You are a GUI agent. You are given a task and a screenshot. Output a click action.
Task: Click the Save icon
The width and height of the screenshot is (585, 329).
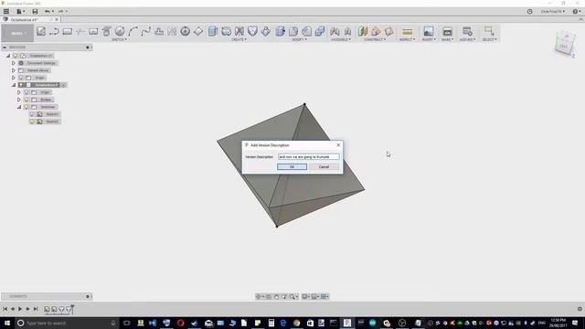35,12
